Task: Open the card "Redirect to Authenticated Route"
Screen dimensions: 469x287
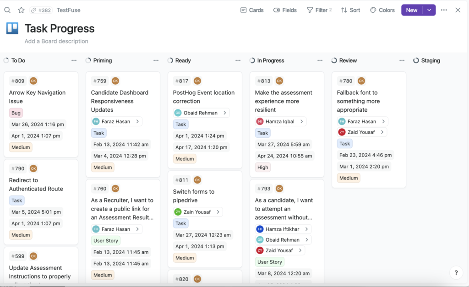Action: (x=36, y=184)
